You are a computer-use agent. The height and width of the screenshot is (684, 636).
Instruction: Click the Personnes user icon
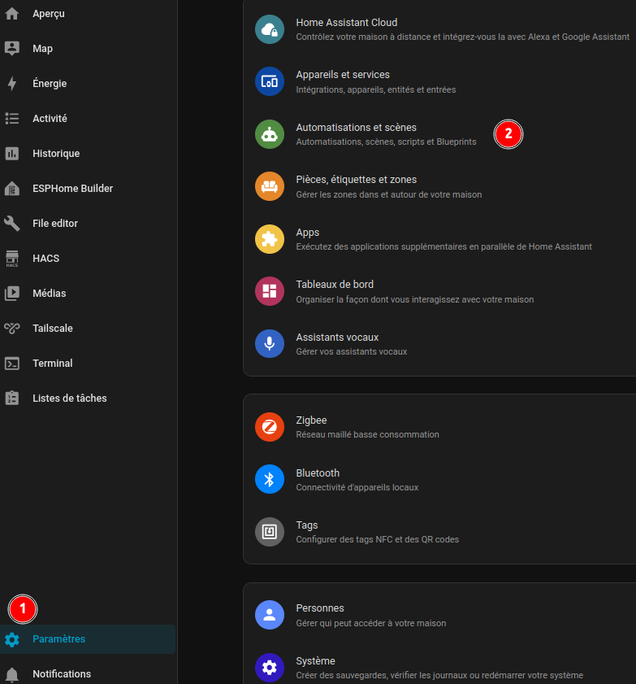tap(270, 615)
